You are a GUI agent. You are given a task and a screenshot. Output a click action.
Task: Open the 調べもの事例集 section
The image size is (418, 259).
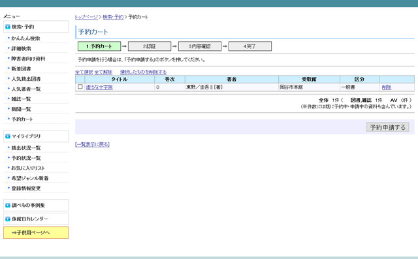coord(36,206)
